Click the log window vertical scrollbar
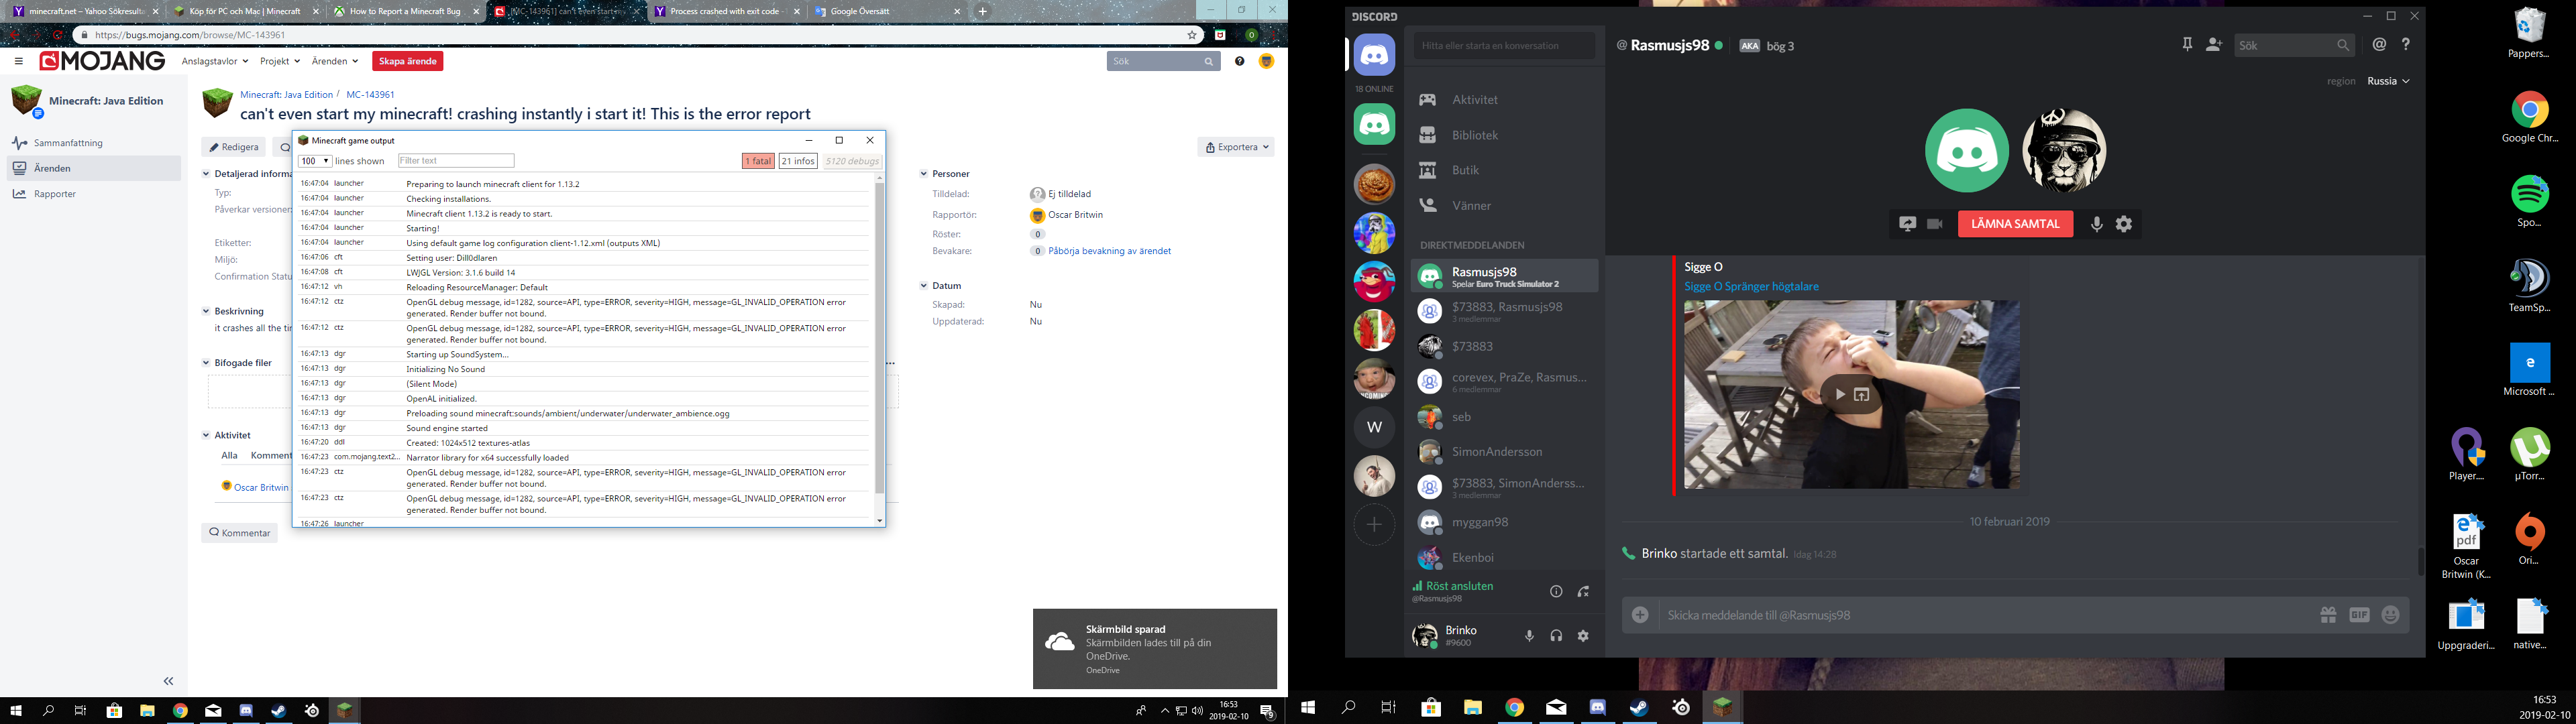The height and width of the screenshot is (724, 2576). tap(879, 340)
